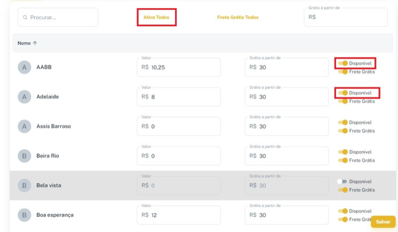This screenshot has height=232, width=398.
Task: Disable Disponível toggle for AABB
Action: tap(343, 63)
